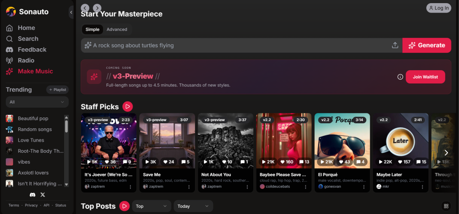Switch to Simple creation mode
The width and height of the screenshot is (459, 214).
[92, 29]
